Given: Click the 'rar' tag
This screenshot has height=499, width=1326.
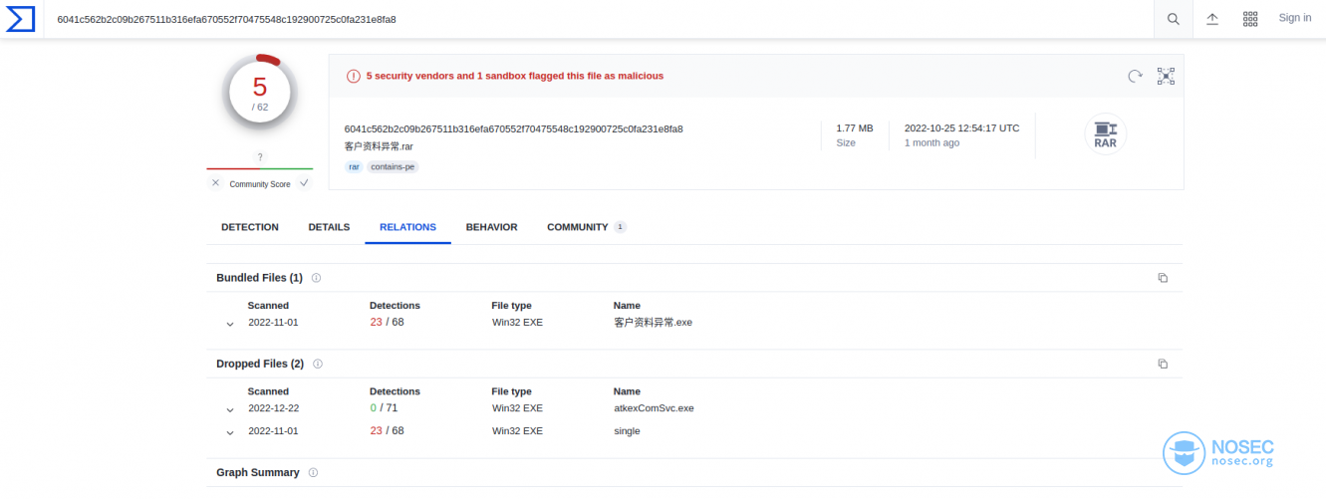Looking at the screenshot, I should coord(354,167).
